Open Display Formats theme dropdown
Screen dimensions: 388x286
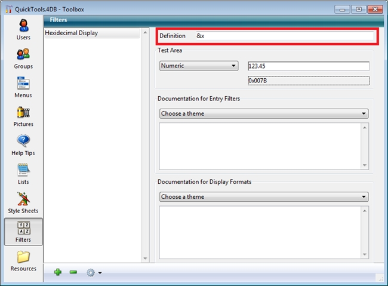tap(263, 196)
